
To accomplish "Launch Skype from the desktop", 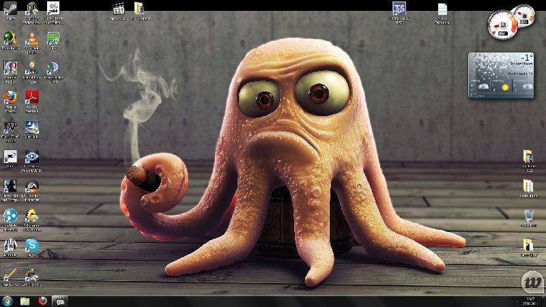I will pyautogui.click(x=31, y=245).
